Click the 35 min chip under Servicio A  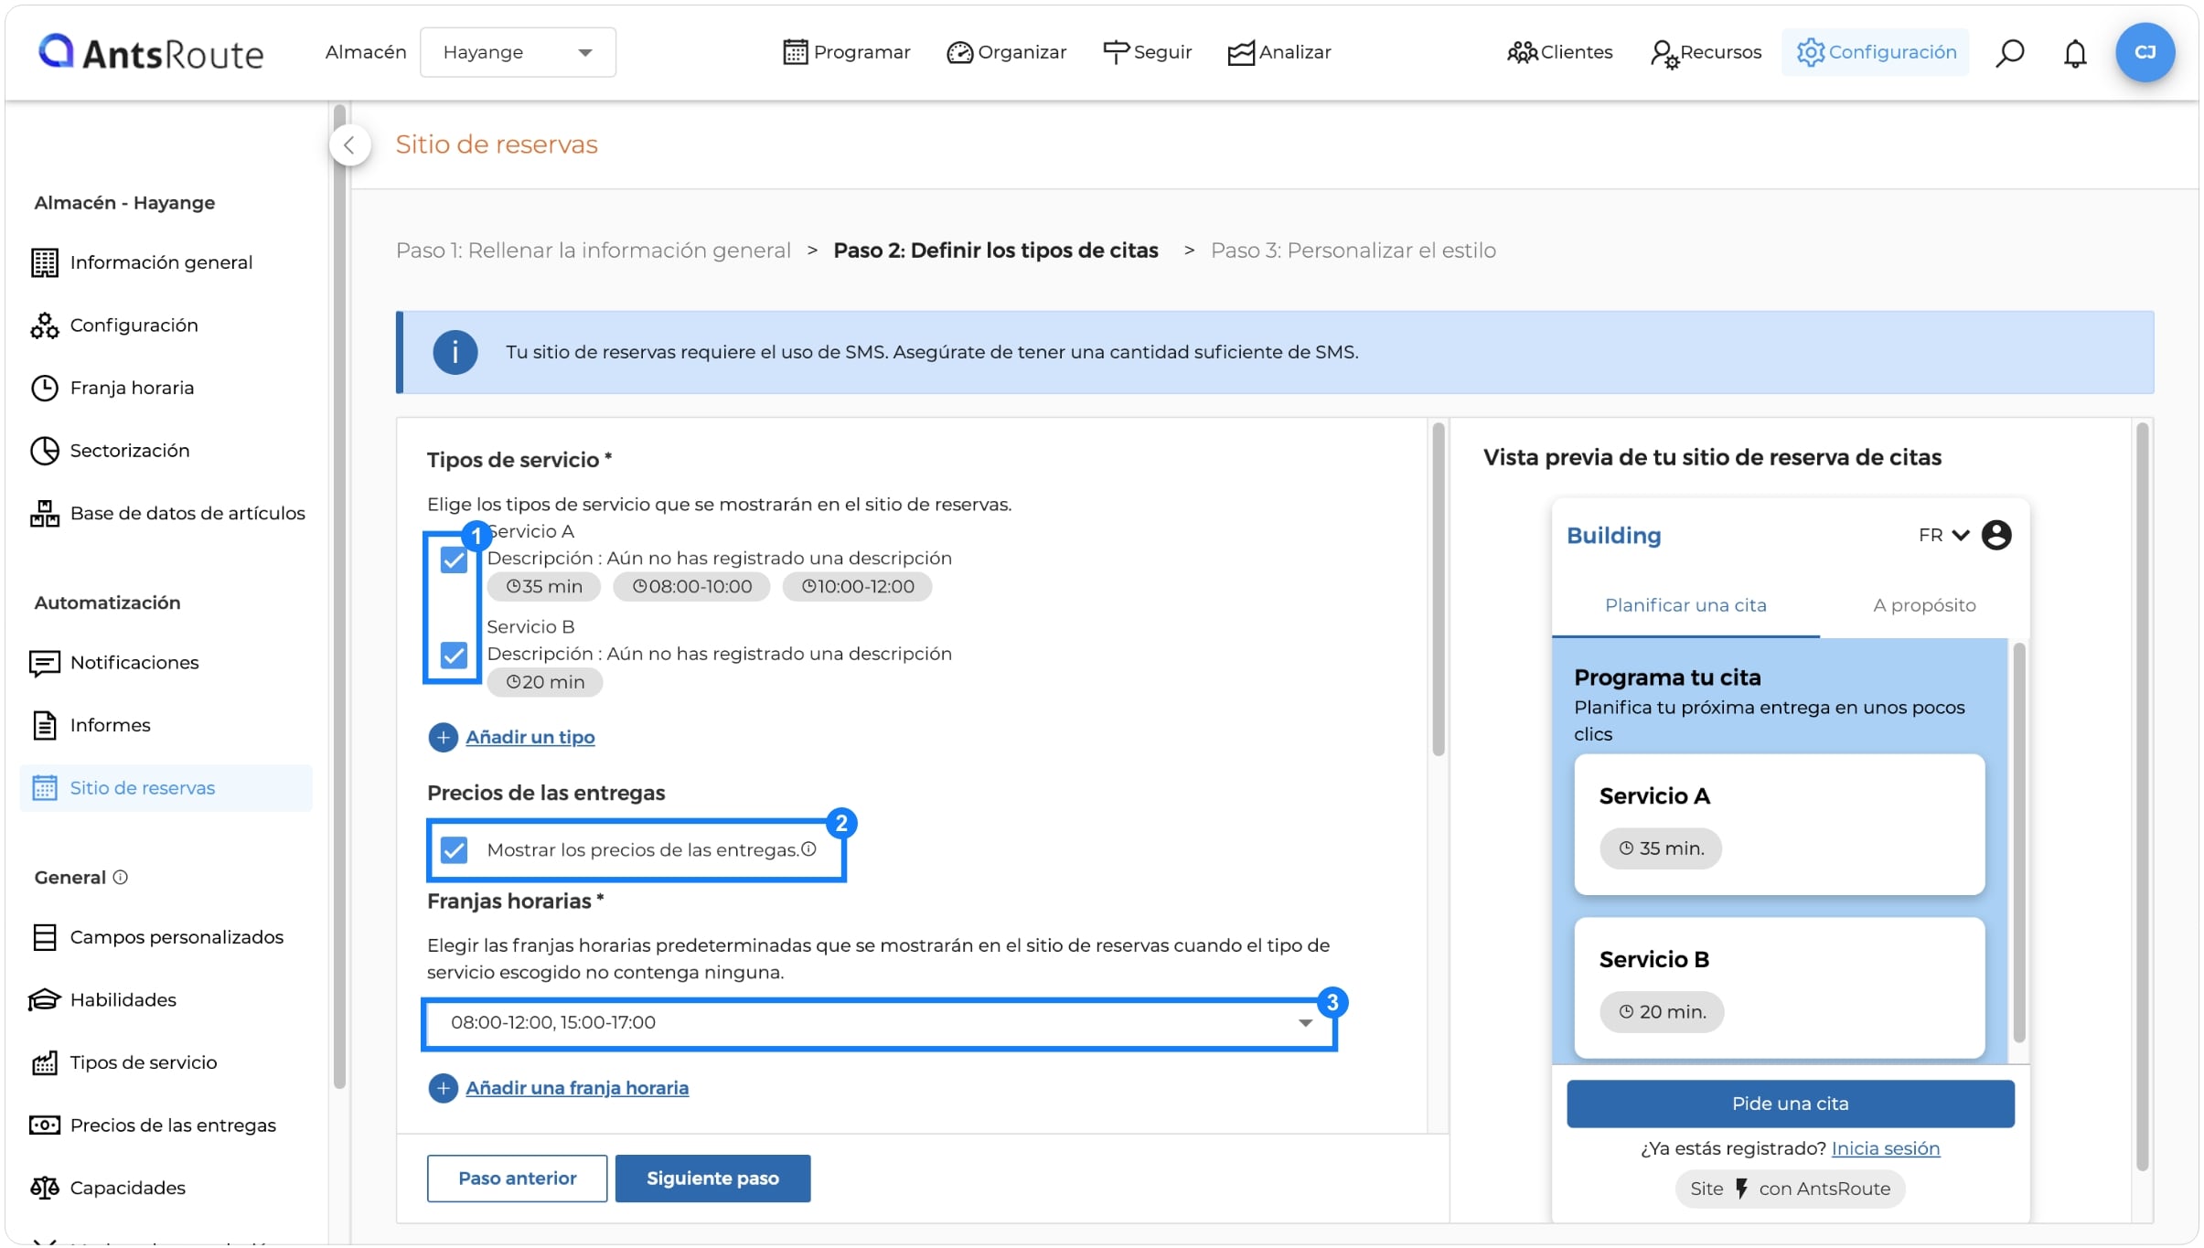pyautogui.click(x=544, y=587)
